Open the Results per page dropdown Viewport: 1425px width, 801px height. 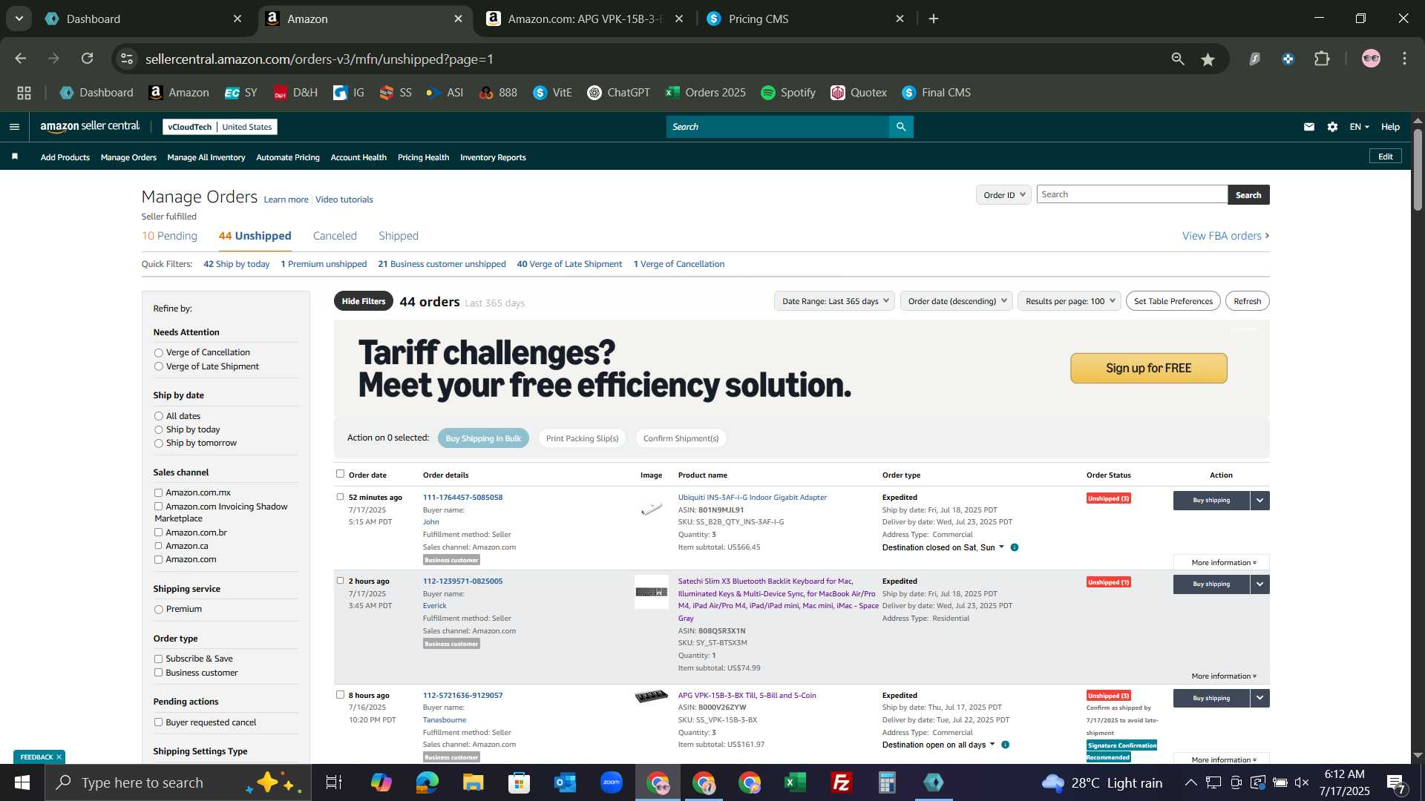coord(1069,301)
